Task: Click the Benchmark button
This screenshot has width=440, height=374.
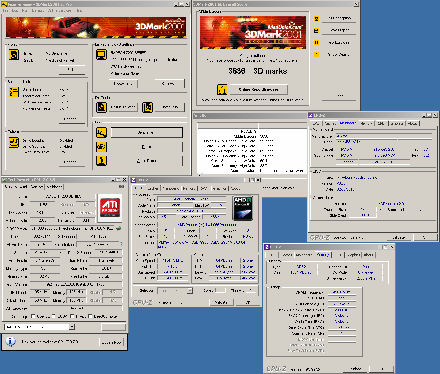Action: (147, 132)
